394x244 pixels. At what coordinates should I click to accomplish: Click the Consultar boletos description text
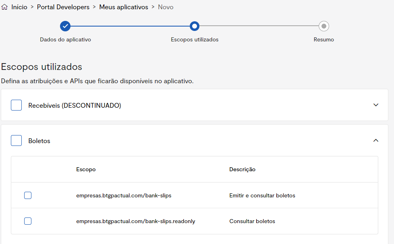[252, 221]
